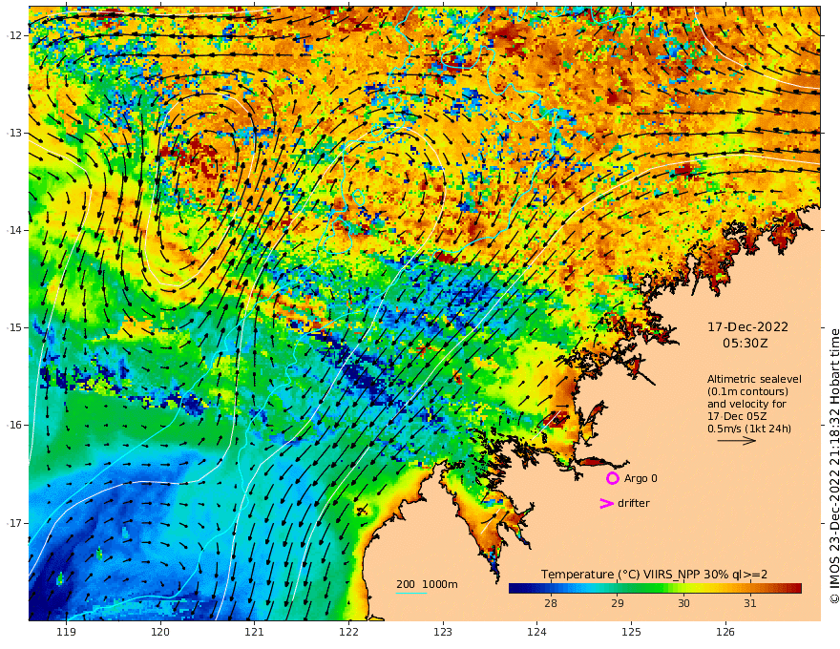Click latitude axis label -15
Image resolution: width=840 pixels, height=649 pixels.
14,327
